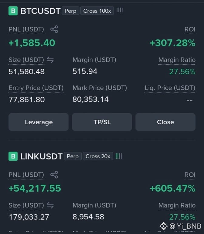Viewport: 204px width, 234px height.
Task: Open LINKUSDT pair title
Action: coord(41,156)
